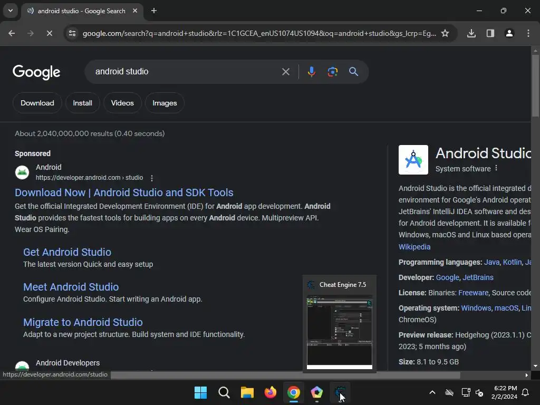Select the Videos filter chip

[122, 103]
